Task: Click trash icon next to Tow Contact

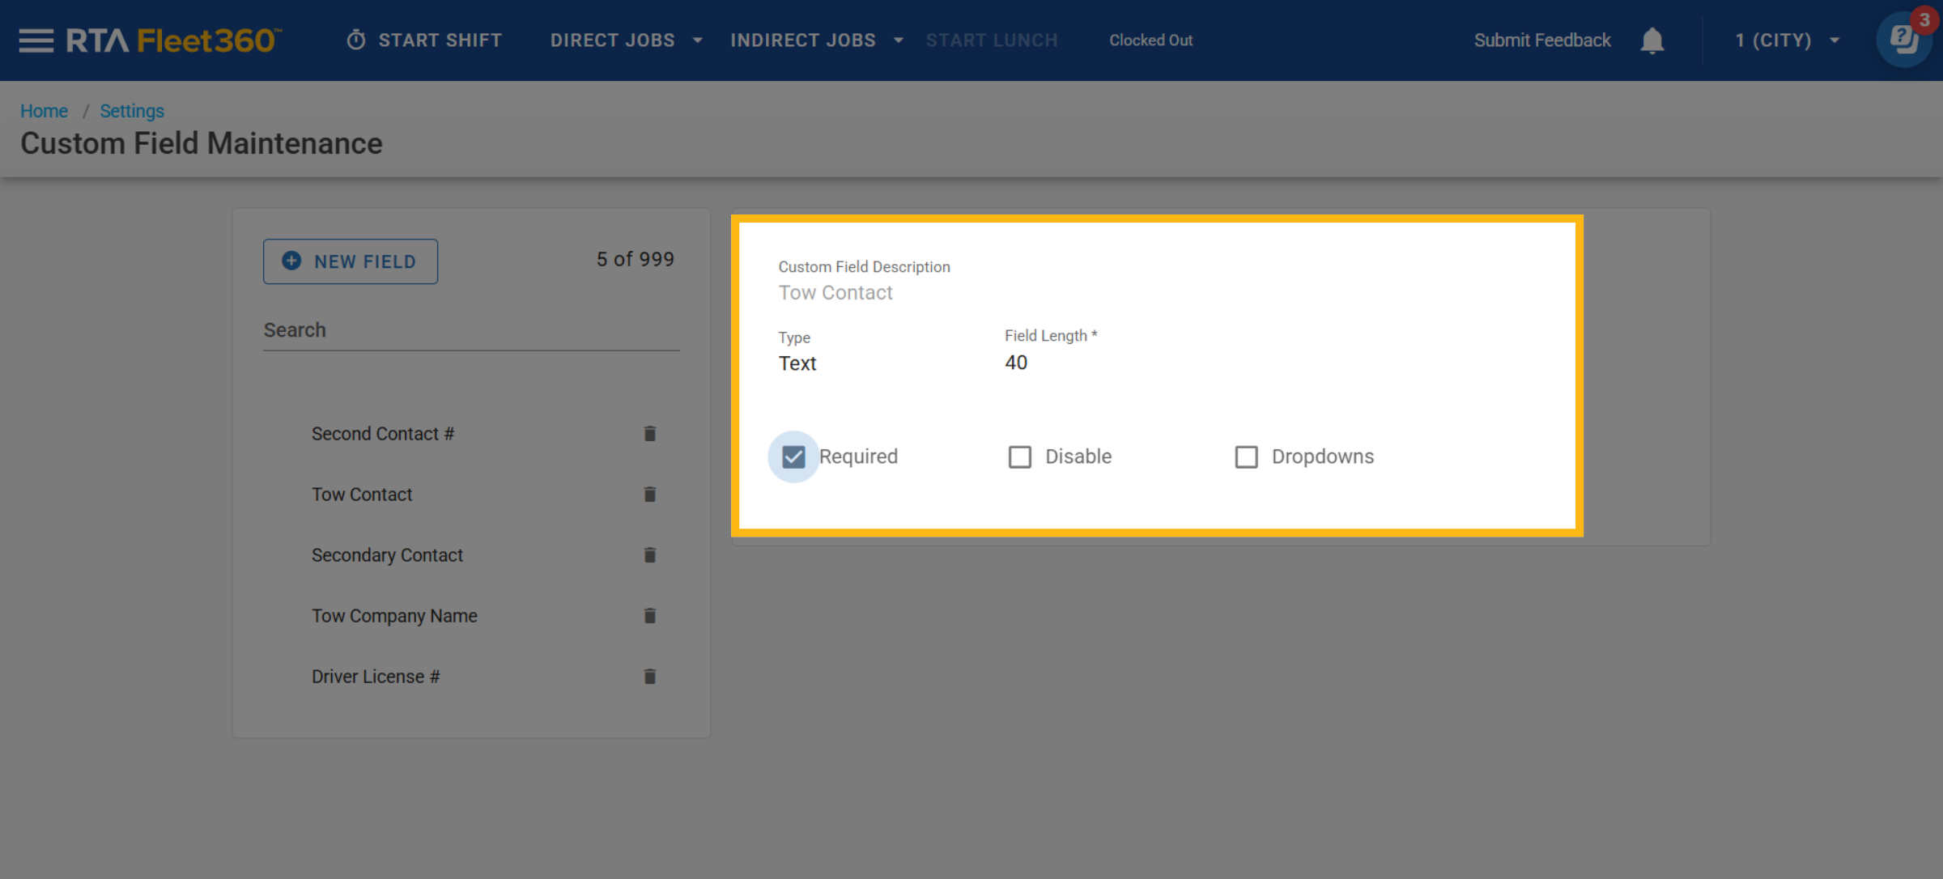Action: coord(649,495)
